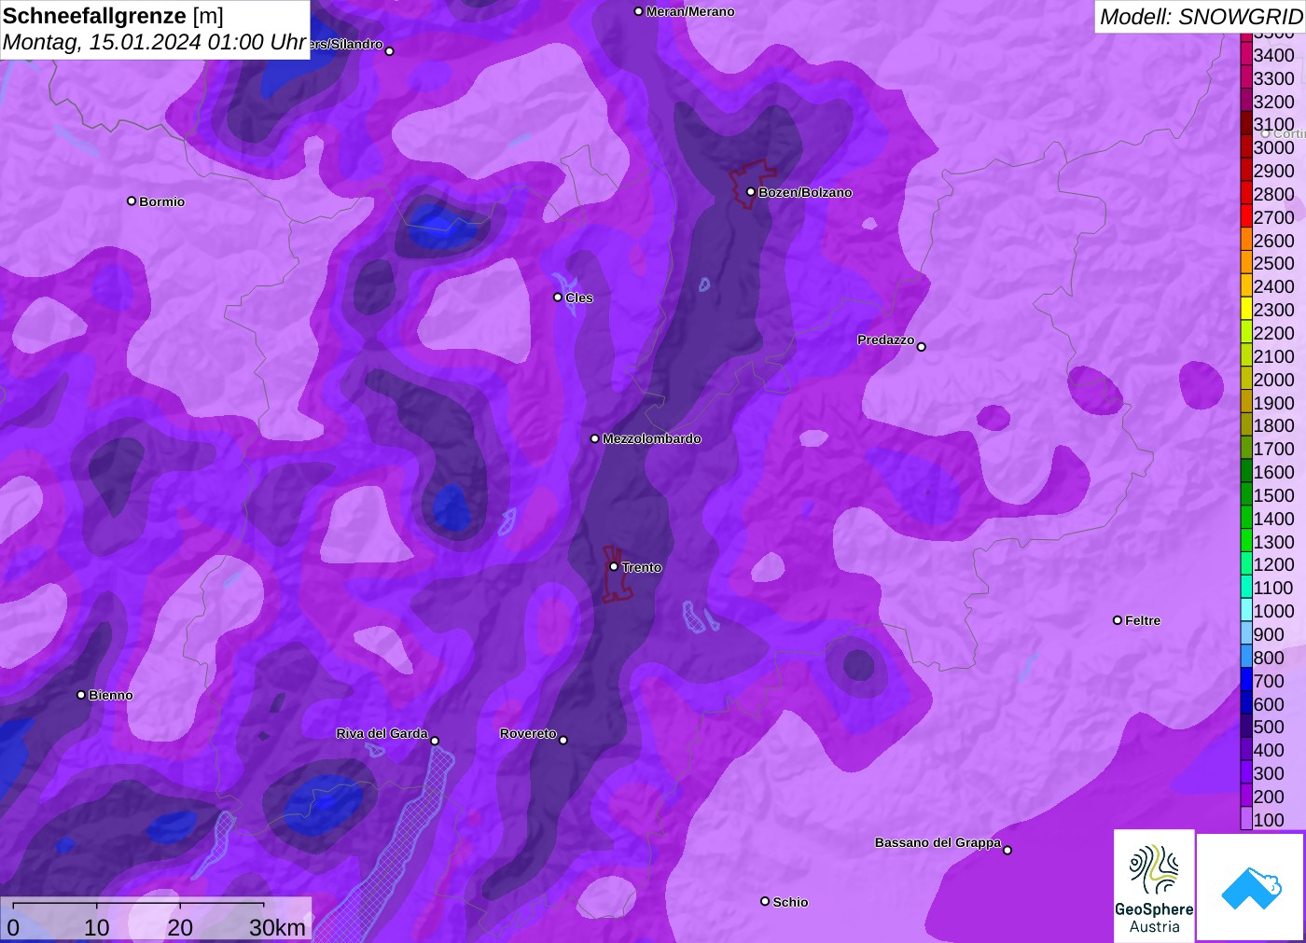This screenshot has height=943, width=1306.
Task: Click the Bassano del Grappa marker
Action: (1007, 850)
